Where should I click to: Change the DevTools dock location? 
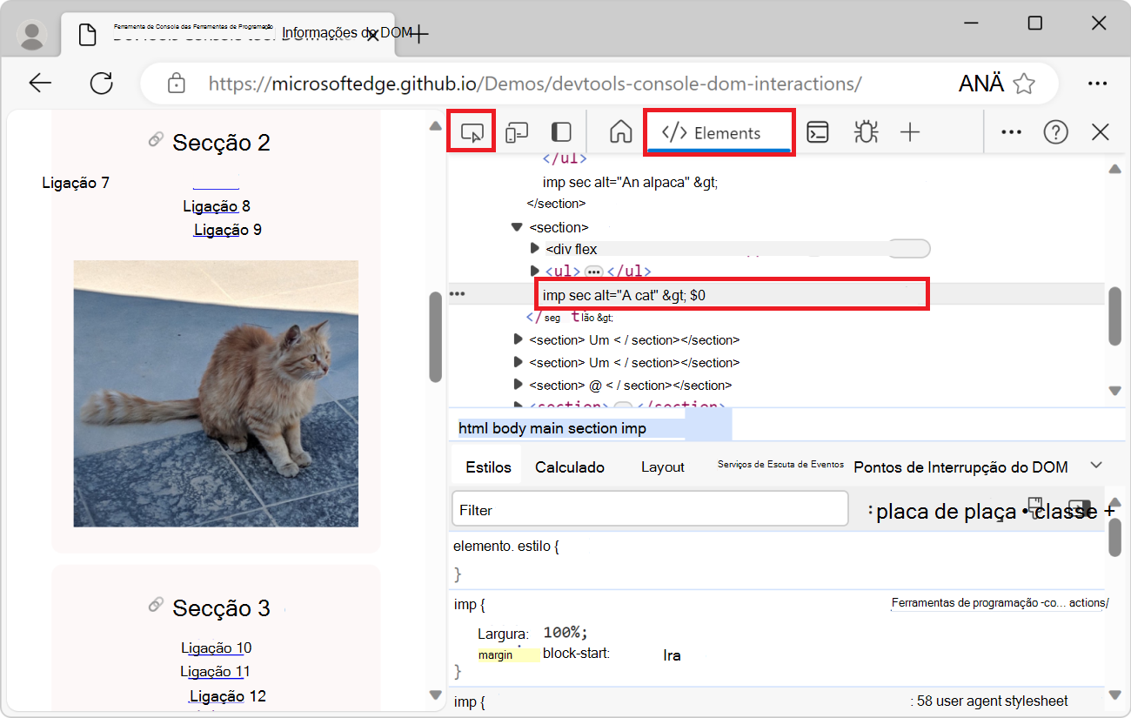[x=560, y=131]
